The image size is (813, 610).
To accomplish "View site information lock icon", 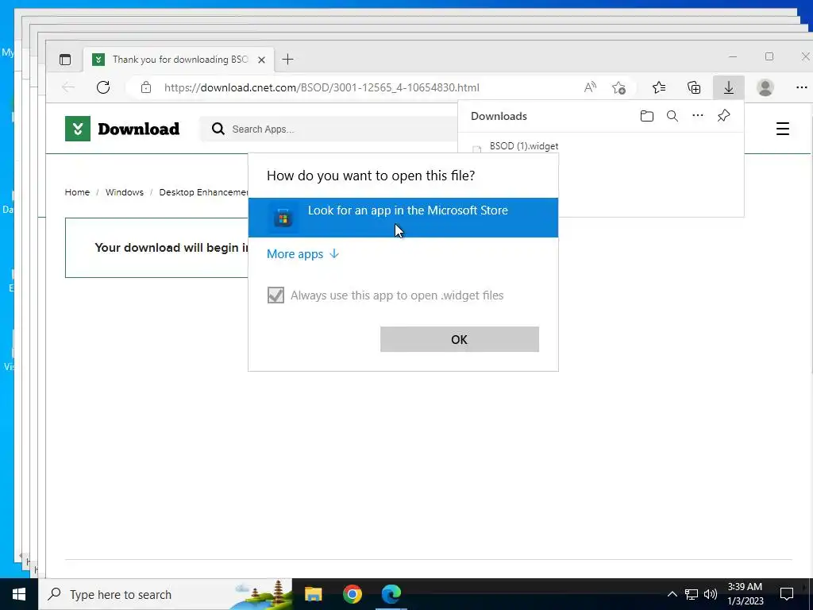I will coord(146,87).
